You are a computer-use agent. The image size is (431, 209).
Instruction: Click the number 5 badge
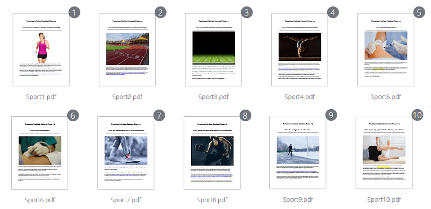coord(419,13)
